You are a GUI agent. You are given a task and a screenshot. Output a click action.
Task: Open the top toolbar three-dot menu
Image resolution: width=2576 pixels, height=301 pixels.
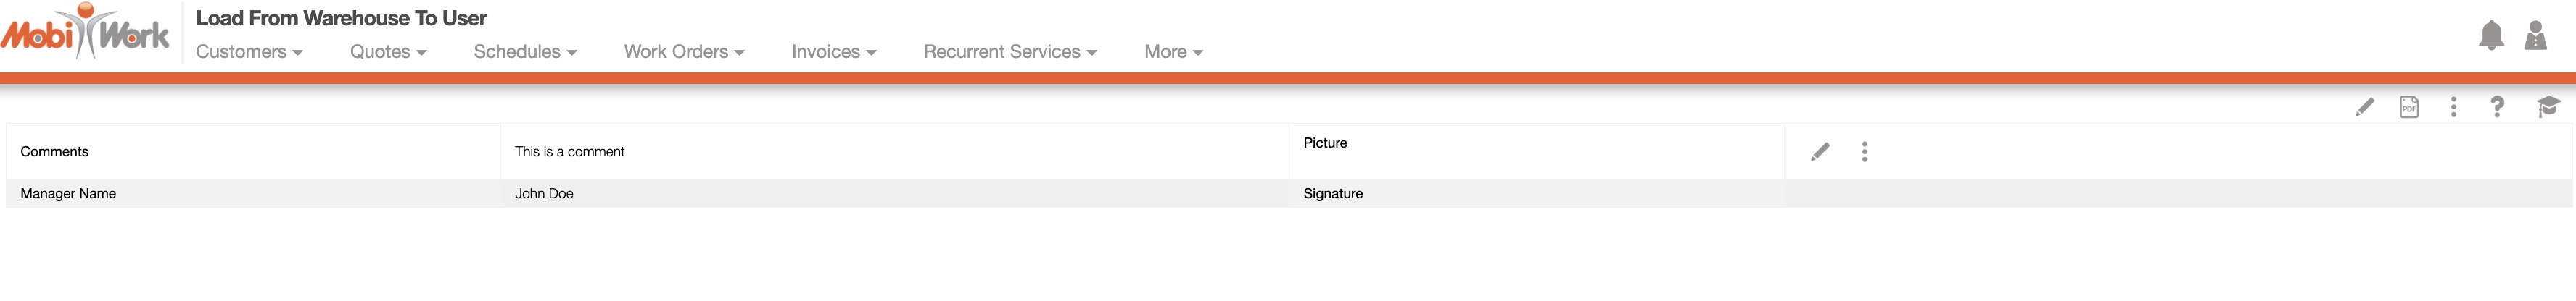click(x=2453, y=106)
